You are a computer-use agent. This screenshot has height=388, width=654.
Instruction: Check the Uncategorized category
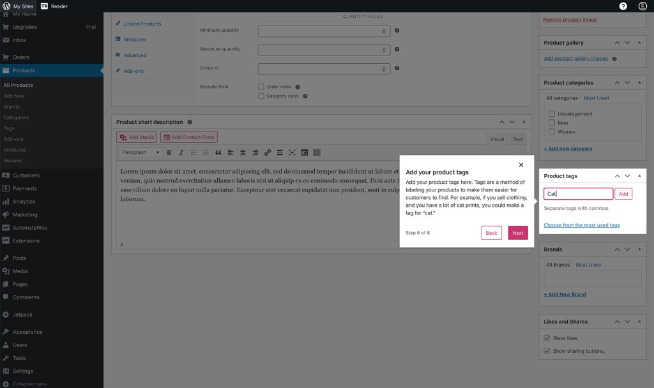point(552,114)
